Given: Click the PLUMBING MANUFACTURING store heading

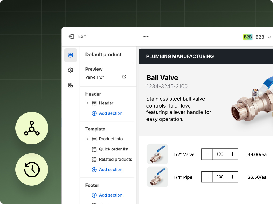Looking at the screenshot, I should point(180,56).
